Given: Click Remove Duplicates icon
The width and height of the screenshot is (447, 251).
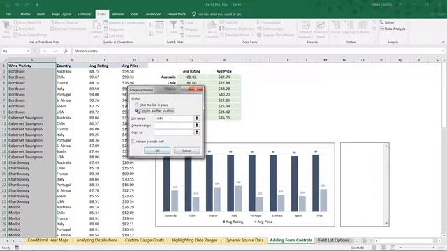Looking at the screenshot, I should tap(222, 29).
